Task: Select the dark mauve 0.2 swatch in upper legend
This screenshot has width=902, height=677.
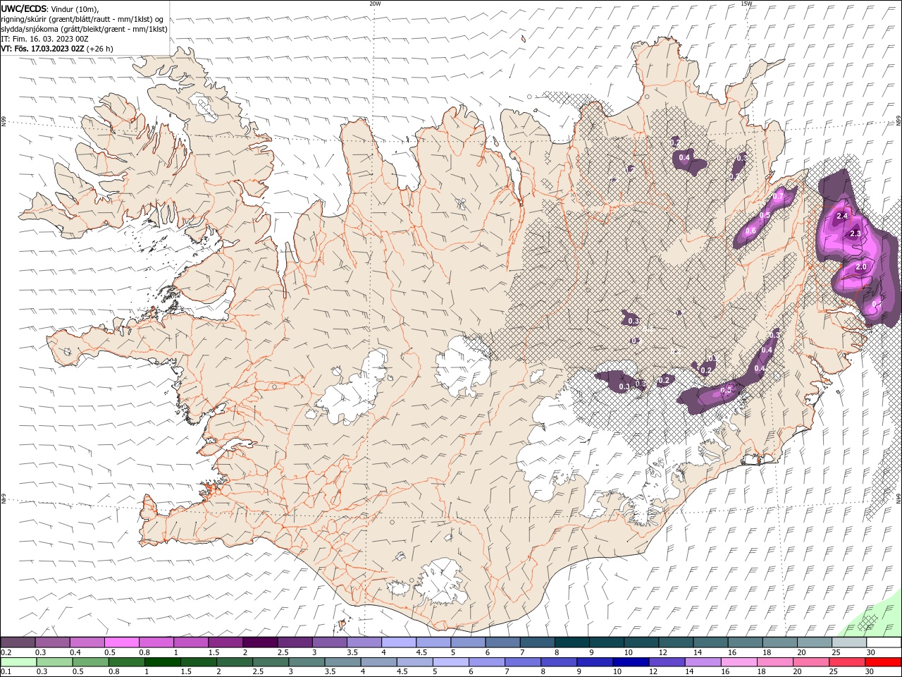Action: (18, 642)
